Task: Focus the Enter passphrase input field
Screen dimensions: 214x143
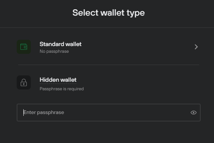Action: click(x=109, y=113)
